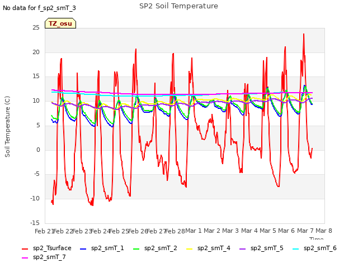
Task: Click the sp2_smT_7 legend entry
Action: pyautogui.click(x=44, y=257)
